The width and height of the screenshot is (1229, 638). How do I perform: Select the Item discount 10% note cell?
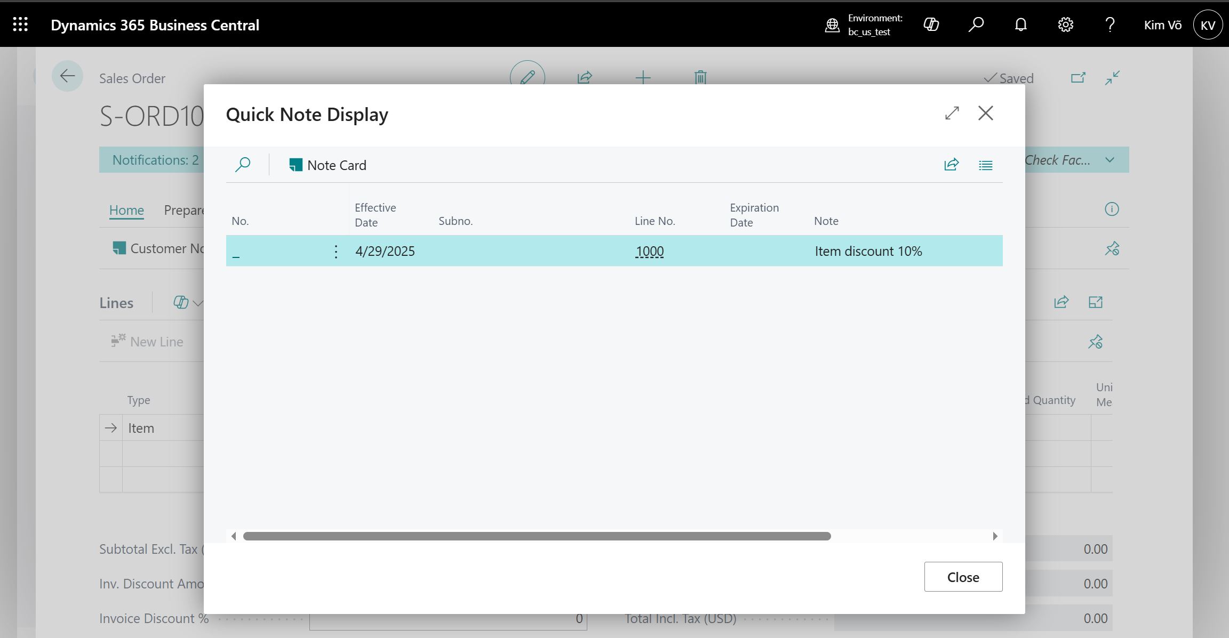[x=868, y=251]
